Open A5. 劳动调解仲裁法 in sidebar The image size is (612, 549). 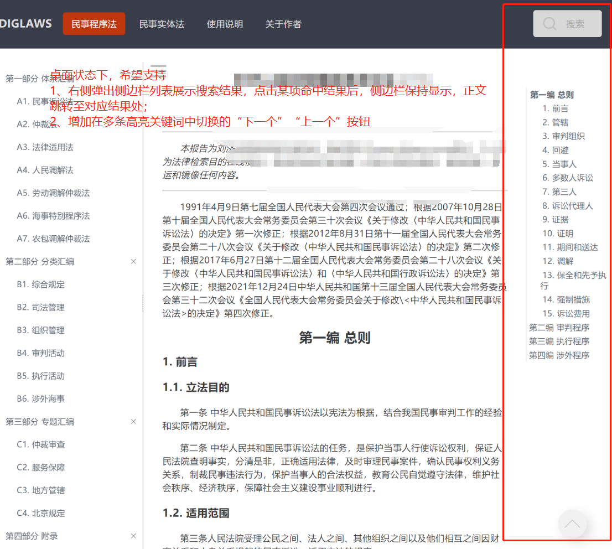click(x=53, y=193)
